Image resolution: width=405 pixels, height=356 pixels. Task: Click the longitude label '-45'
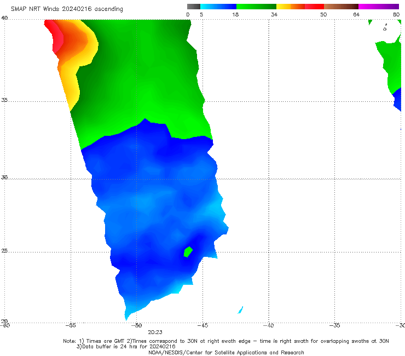[x=202, y=325]
